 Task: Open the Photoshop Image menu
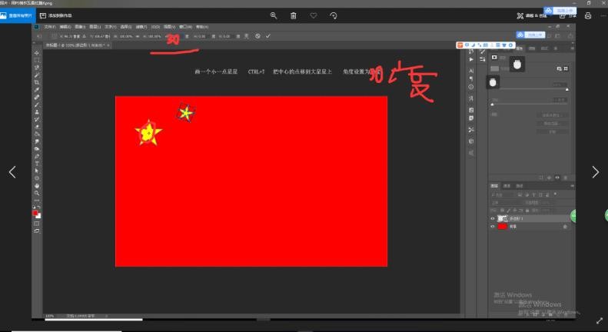80,27
